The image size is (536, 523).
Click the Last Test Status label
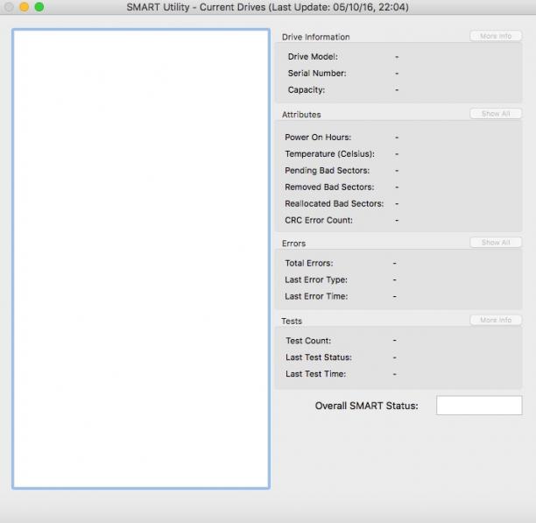(319, 357)
